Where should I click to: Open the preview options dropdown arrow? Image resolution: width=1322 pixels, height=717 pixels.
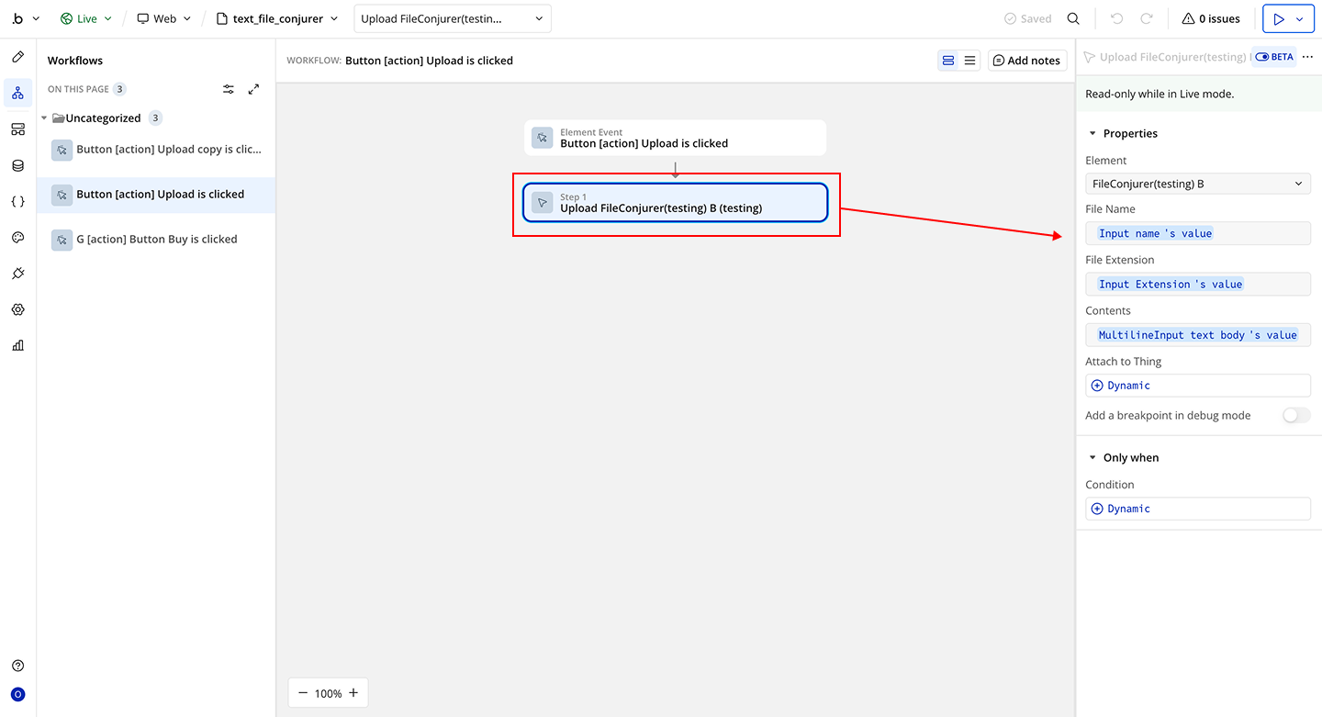(x=1300, y=18)
